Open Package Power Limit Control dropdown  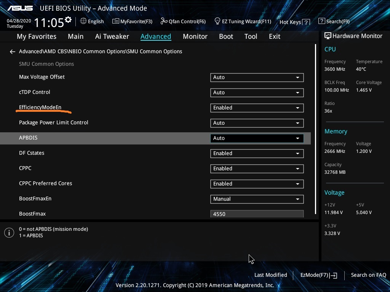pyautogui.click(x=257, y=123)
